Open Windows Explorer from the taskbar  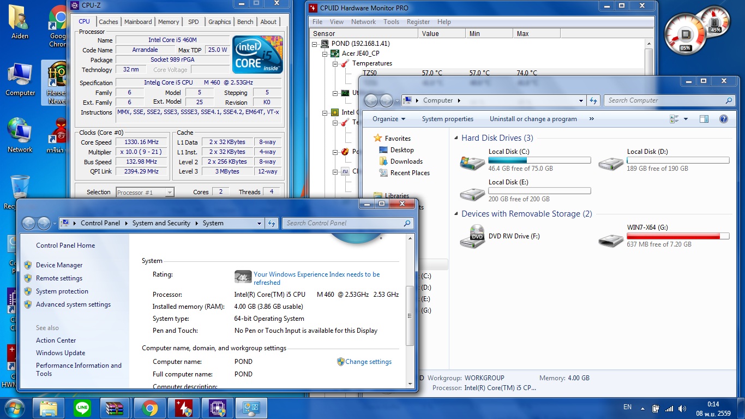pyautogui.click(x=49, y=408)
